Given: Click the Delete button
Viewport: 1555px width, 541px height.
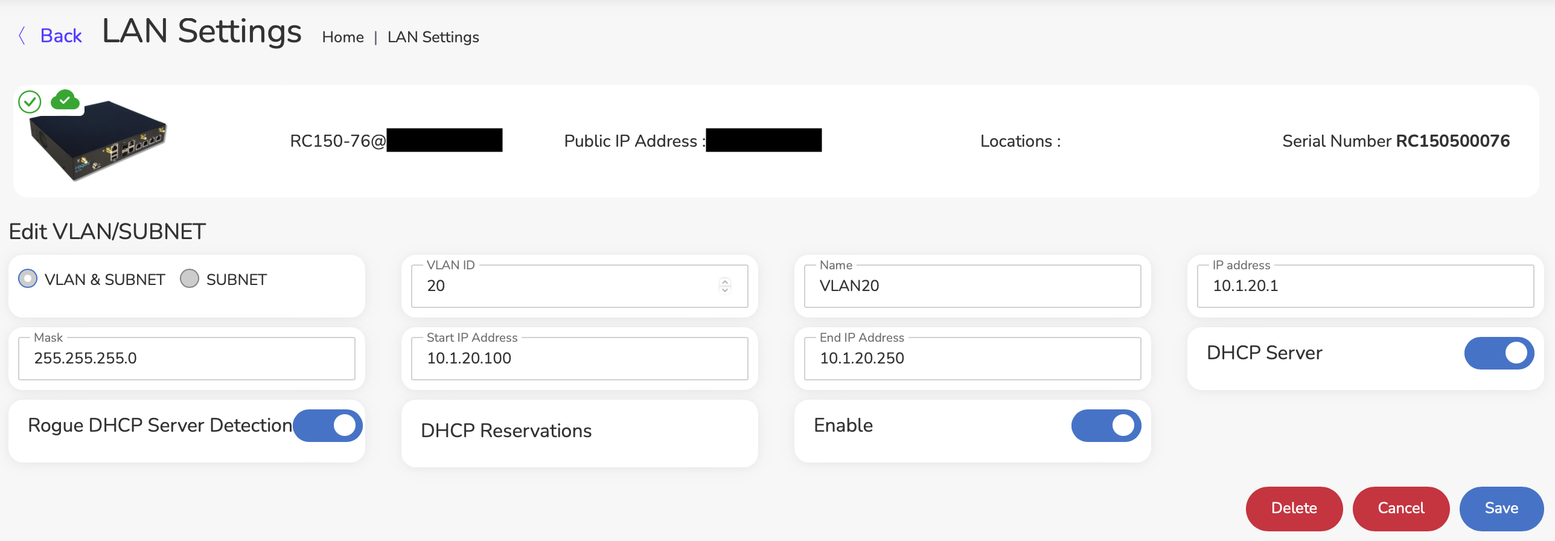Looking at the screenshot, I should tap(1294, 508).
